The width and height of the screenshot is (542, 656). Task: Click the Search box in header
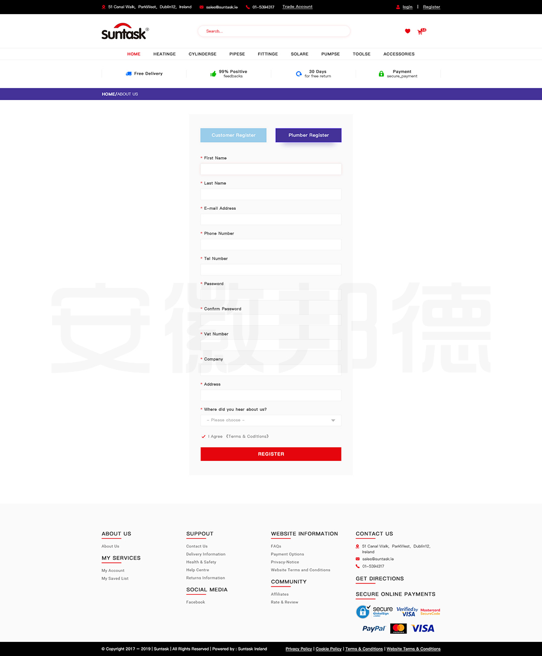[x=274, y=31]
